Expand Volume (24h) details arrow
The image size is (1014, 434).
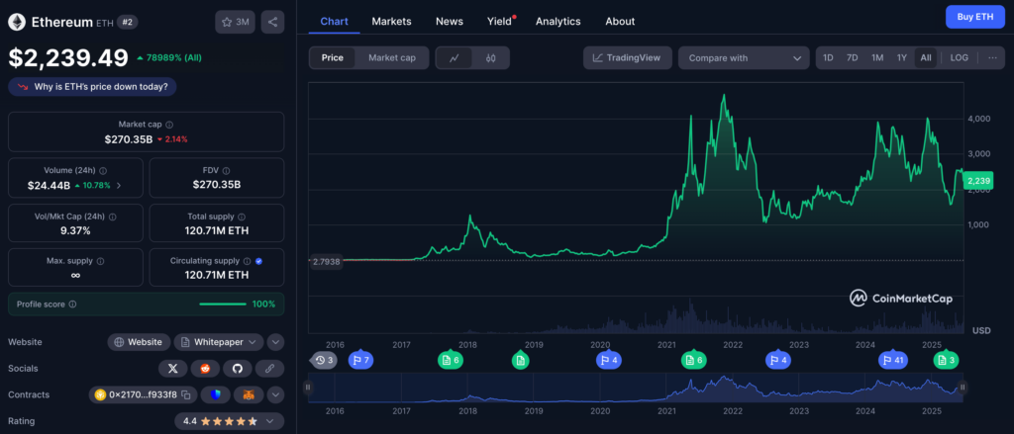pyautogui.click(x=118, y=185)
